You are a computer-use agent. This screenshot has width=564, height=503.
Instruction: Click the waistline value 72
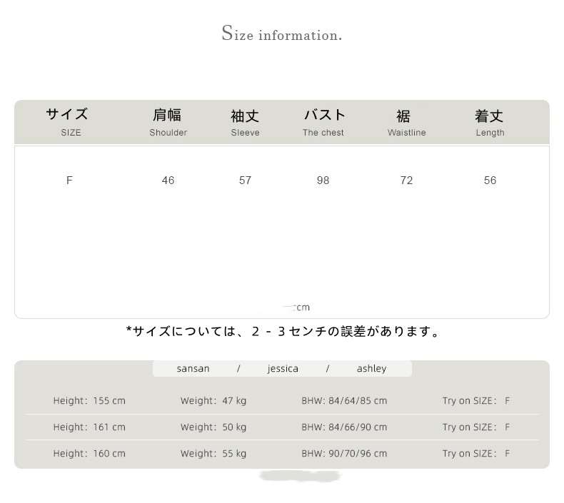tap(406, 181)
